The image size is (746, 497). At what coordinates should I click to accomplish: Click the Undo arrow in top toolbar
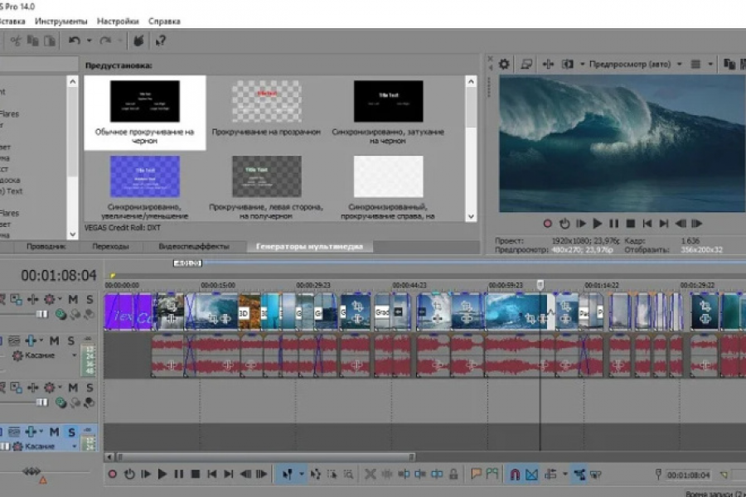(x=75, y=40)
